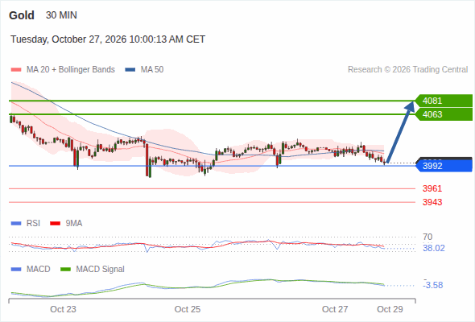Image resolution: width=475 pixels, height=322 pixels.
Task: Click the green MACD Signal legend swatch
Action: pyautogui.click(x=65, y=270)
